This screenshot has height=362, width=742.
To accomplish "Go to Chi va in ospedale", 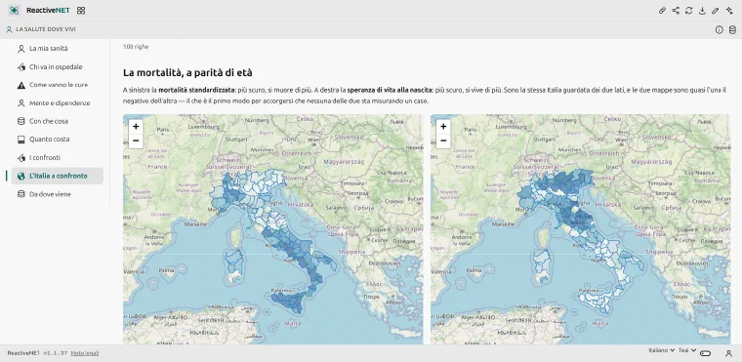I will point(58,66).
